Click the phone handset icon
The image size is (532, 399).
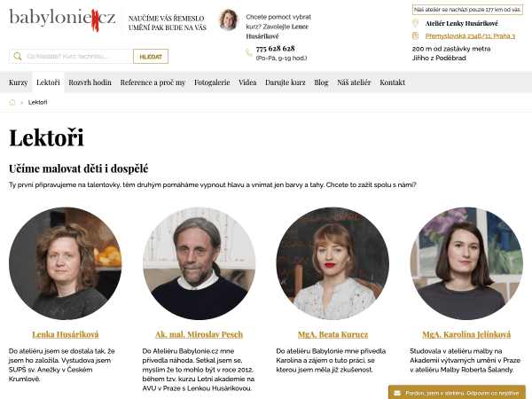(x=249, y=52)
